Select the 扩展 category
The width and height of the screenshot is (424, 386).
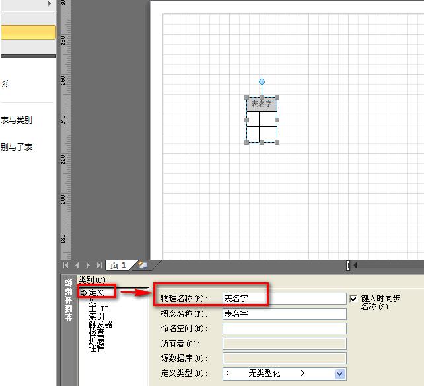(x=96, y=340)
